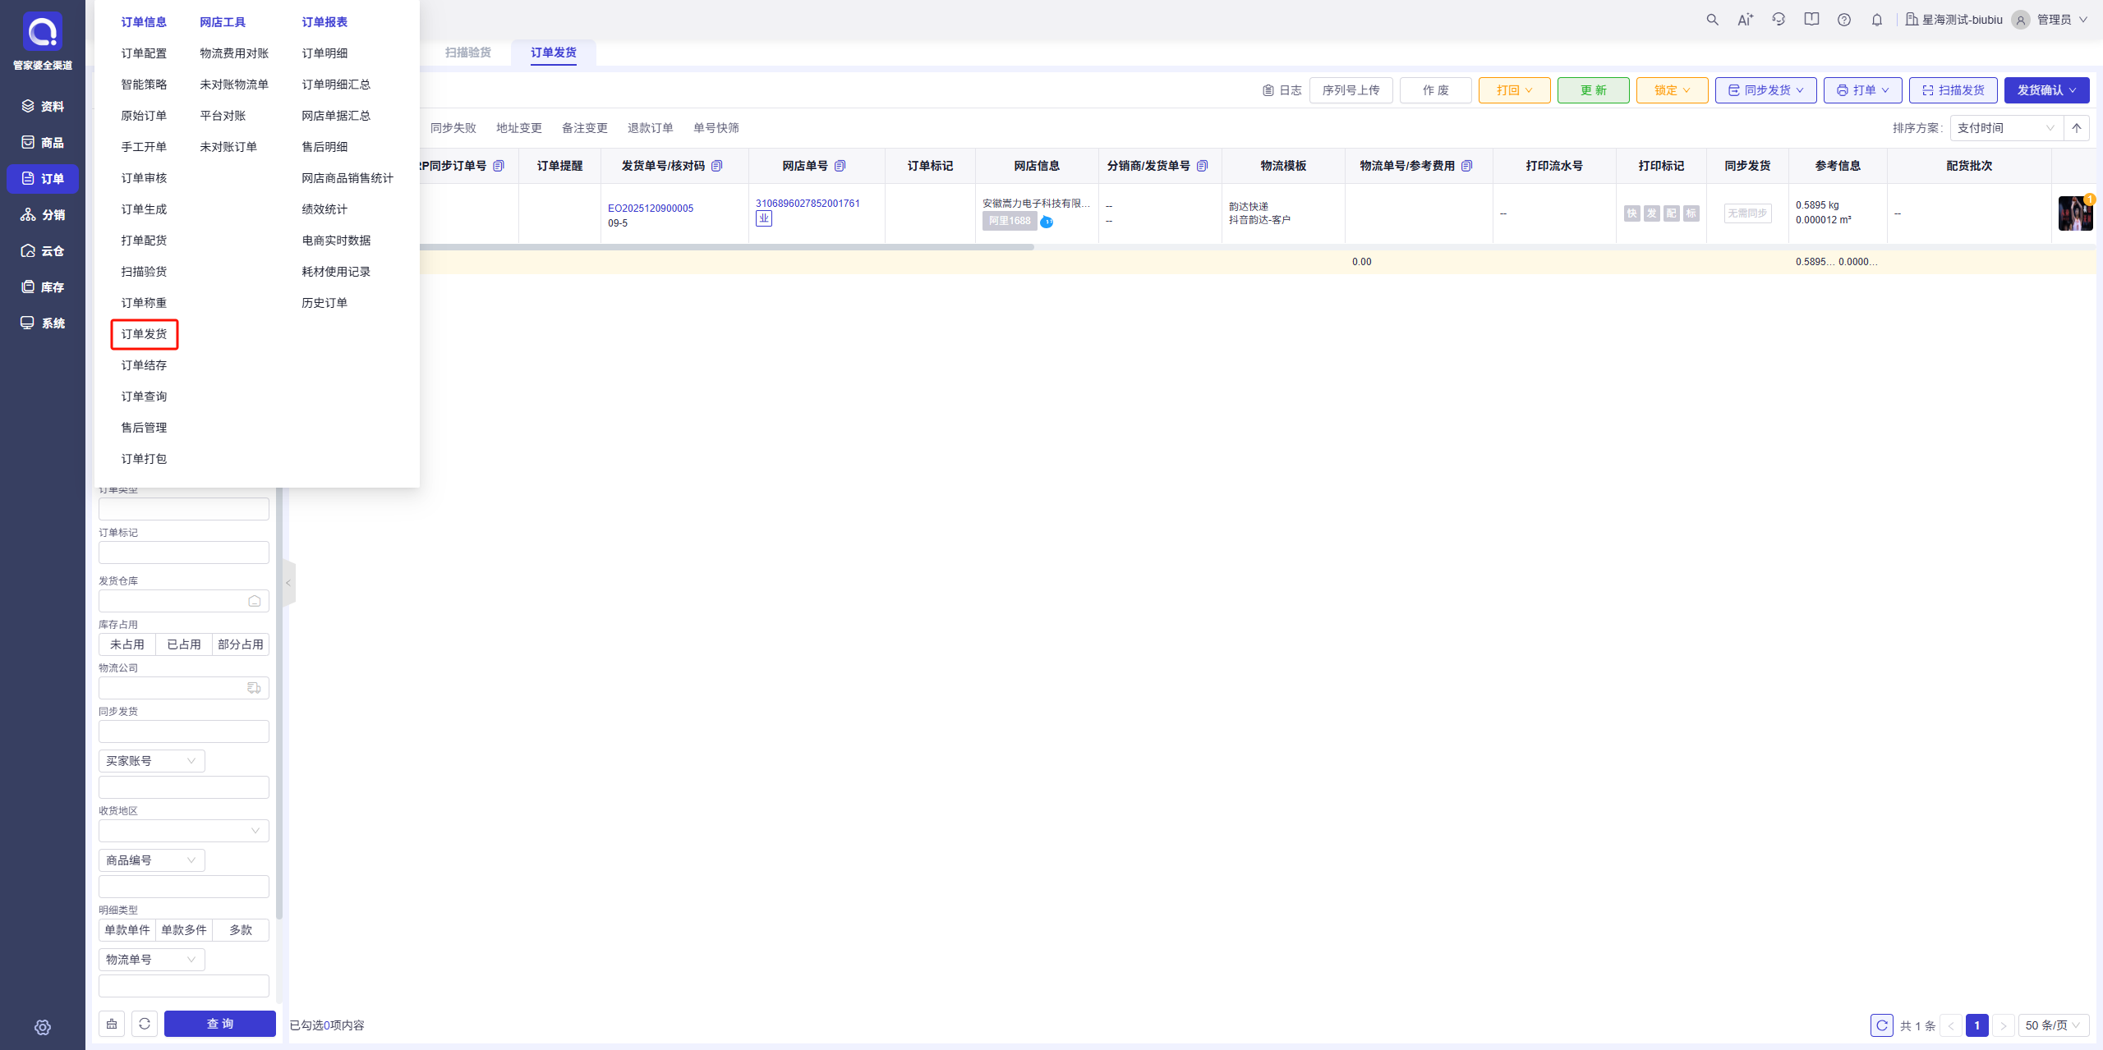The height and width of the screenshot is (1050, 2103).
Task: Open 支付时间 sort scheme dropdown
Action: tap(2006, 128)
